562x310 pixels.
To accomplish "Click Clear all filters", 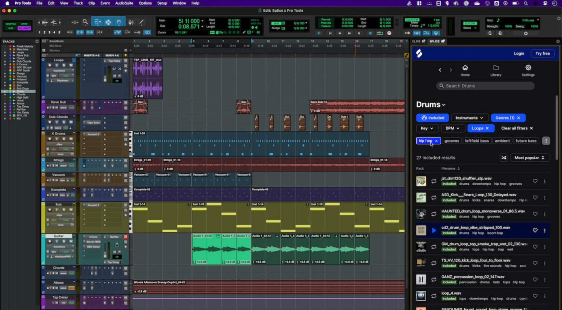I will coord(514,128).
